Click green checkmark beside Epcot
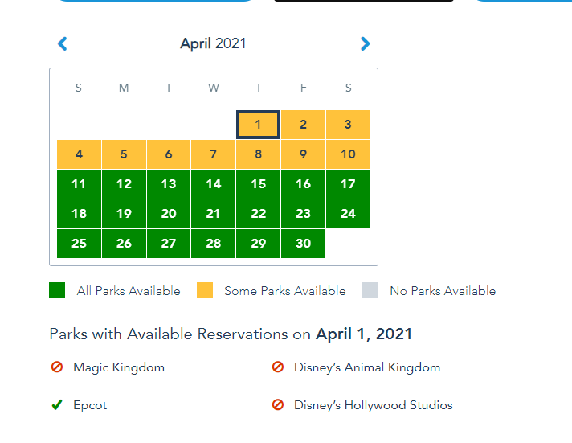 coord(57,405)
